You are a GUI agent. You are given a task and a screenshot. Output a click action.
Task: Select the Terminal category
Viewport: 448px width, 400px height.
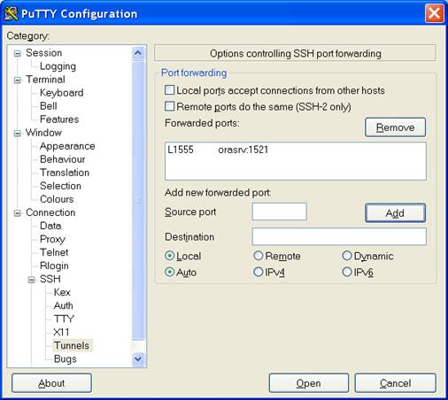tap(45, 80)
